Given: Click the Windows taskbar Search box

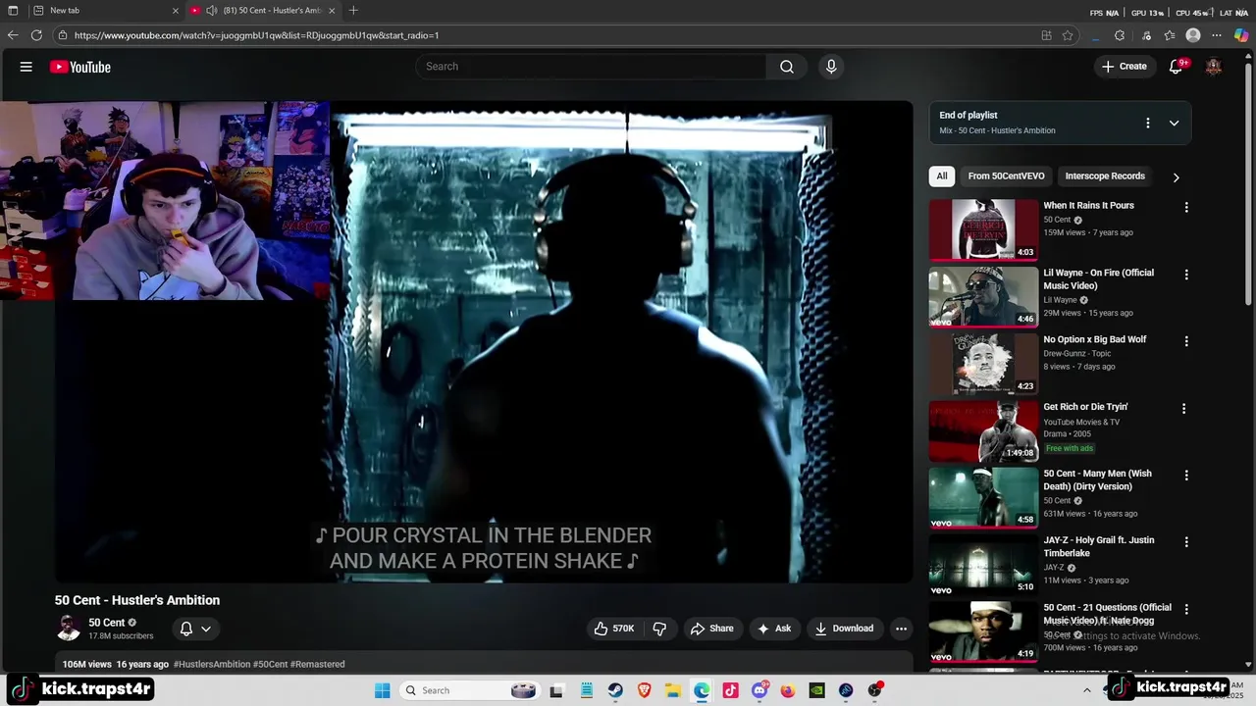Looking at the screenshot, I should (469, 690).
